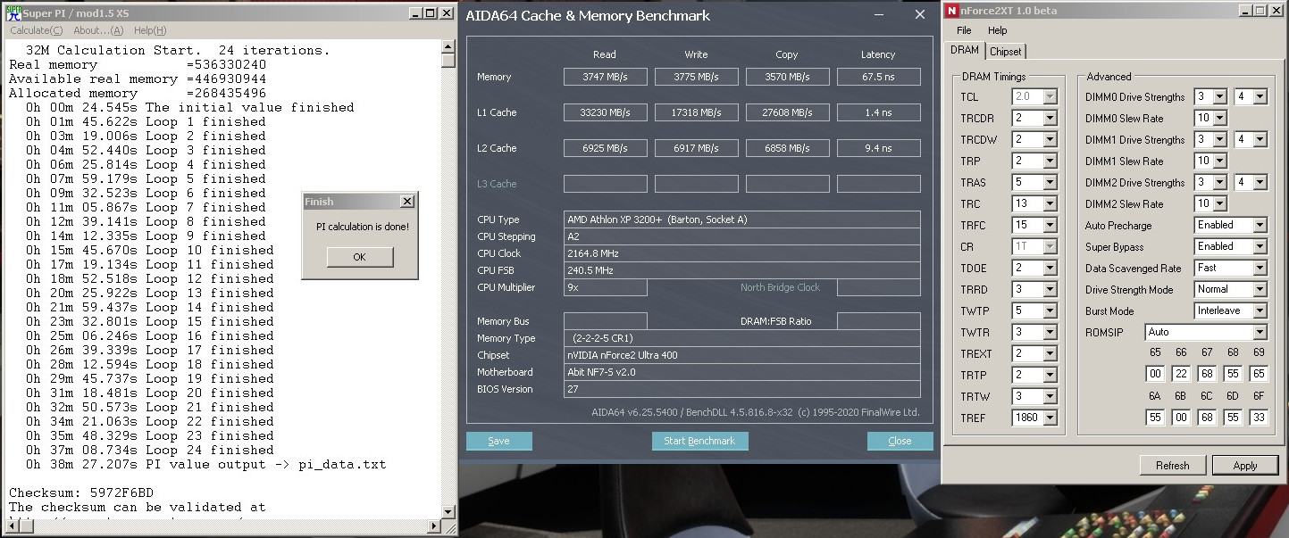The width and height of the screenshot is (1289, 538).
Task: Expand the TRAS dropdown
Action: (1050, 182)
